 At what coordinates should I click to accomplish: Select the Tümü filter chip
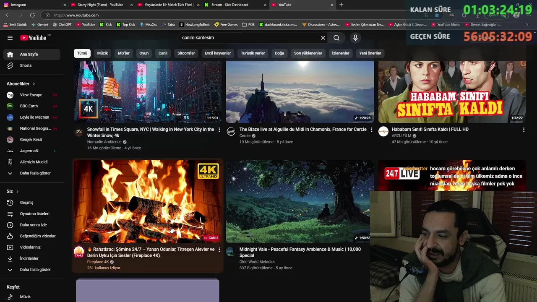click(82, 53)
